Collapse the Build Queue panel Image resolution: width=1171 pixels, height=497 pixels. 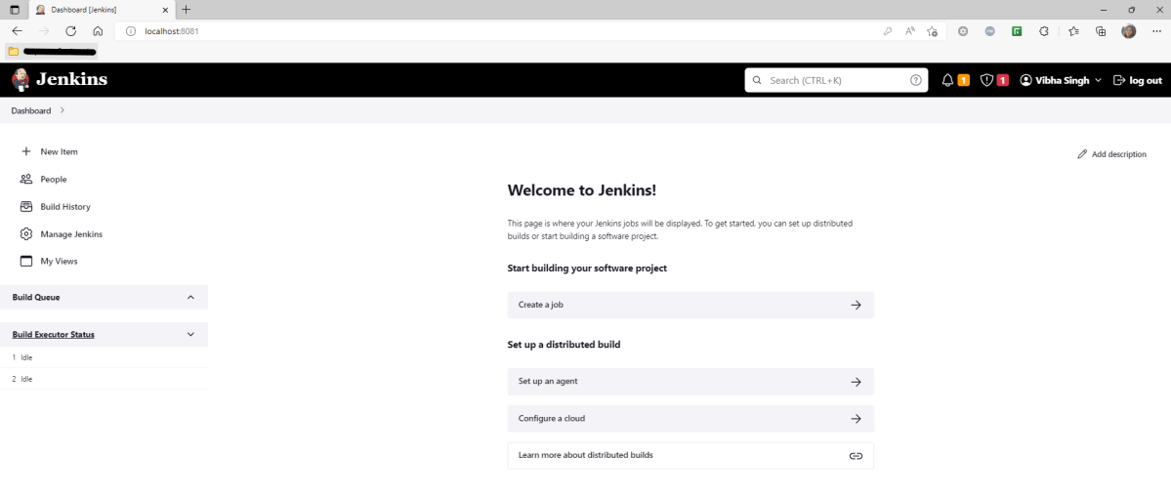tap(190, 297)
